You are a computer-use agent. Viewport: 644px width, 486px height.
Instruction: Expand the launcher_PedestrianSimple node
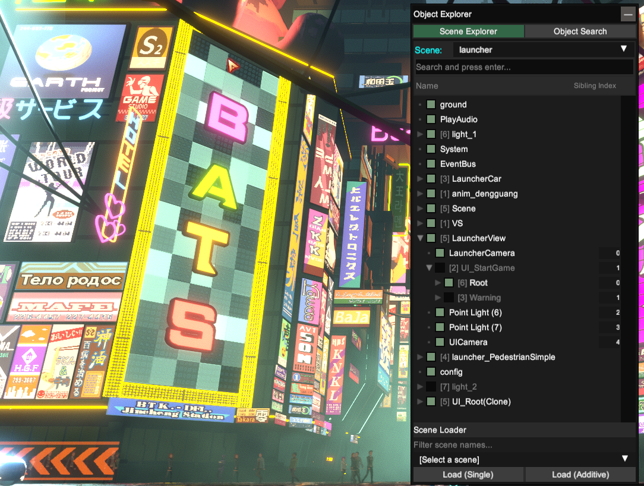[x=420, y=357]
